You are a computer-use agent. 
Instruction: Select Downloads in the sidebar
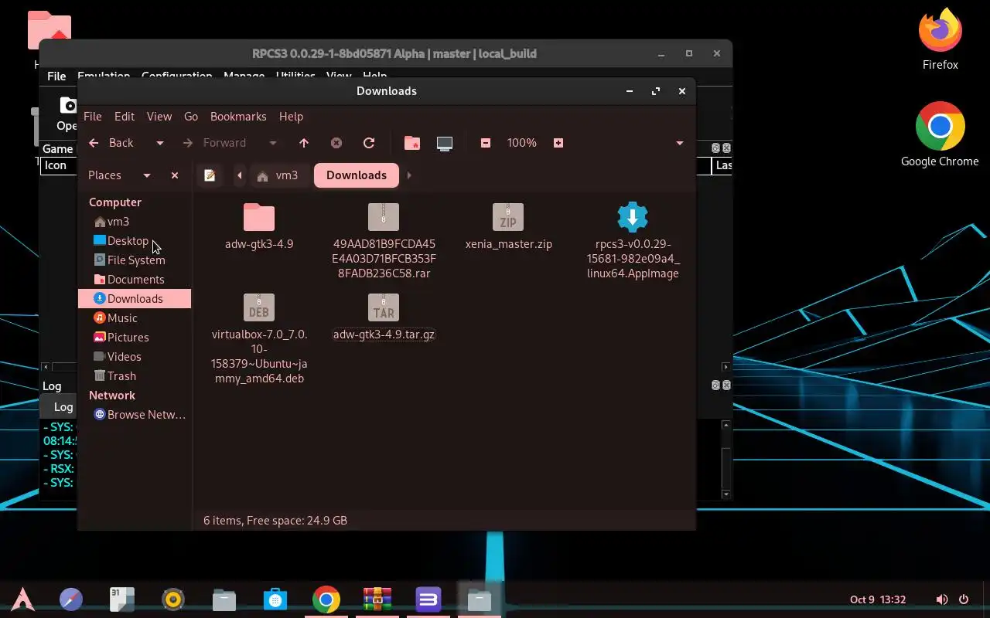[135, 299]
